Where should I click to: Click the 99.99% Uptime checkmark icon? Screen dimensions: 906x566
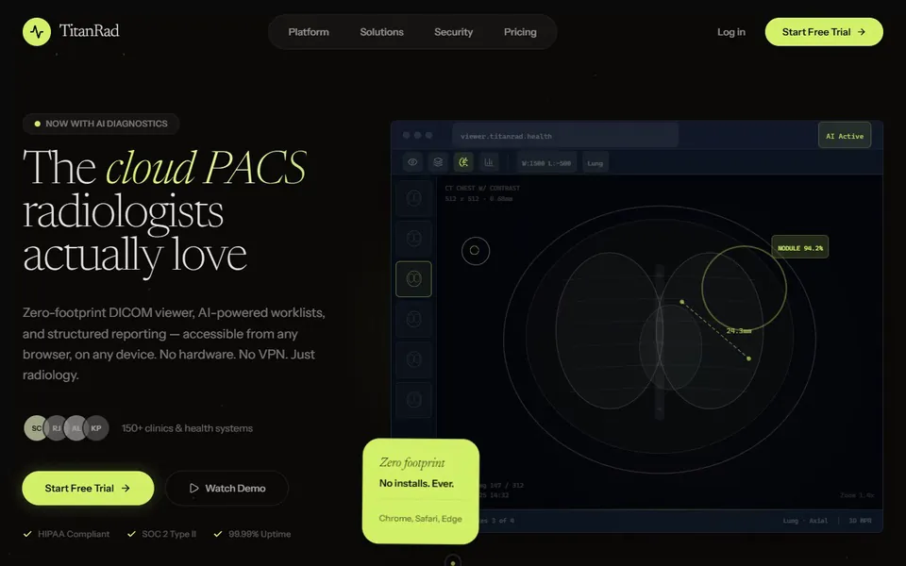218,534
